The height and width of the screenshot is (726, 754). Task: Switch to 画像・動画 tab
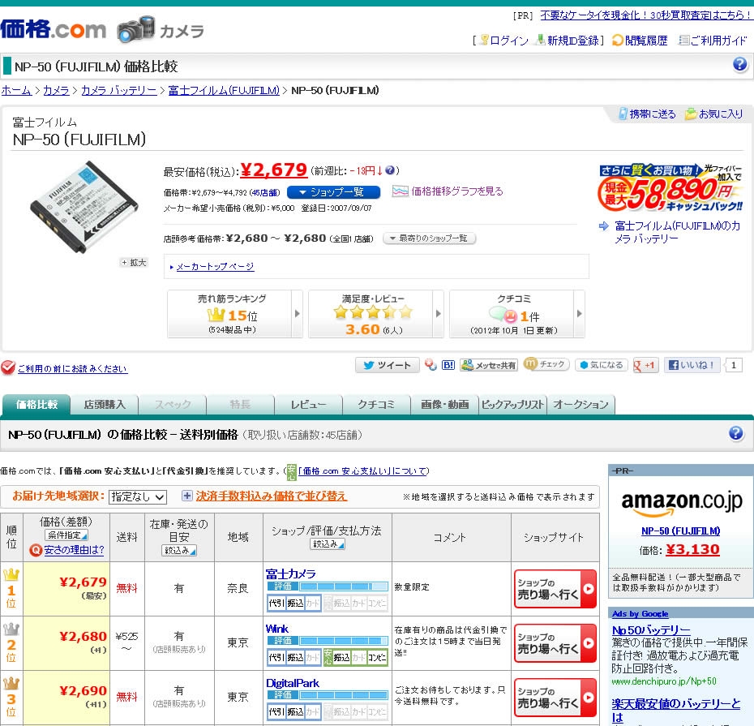444,405
